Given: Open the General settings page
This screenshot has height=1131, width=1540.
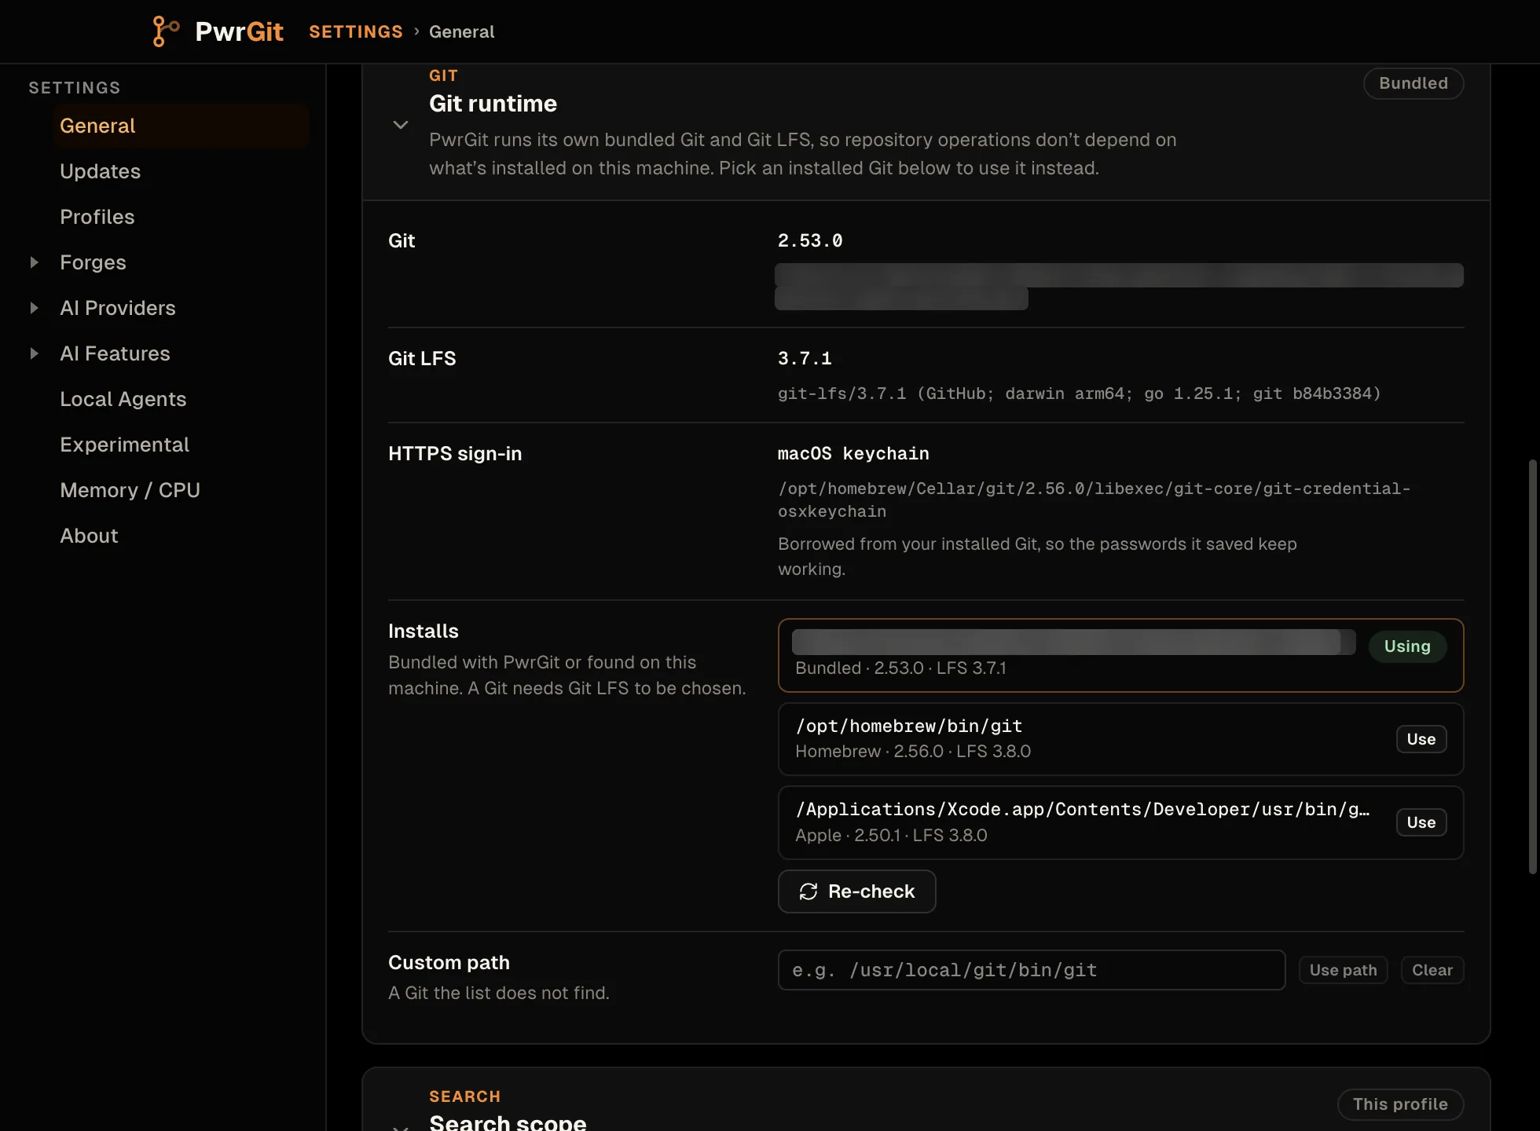Looking at the screenshot, I should point(181,126).
